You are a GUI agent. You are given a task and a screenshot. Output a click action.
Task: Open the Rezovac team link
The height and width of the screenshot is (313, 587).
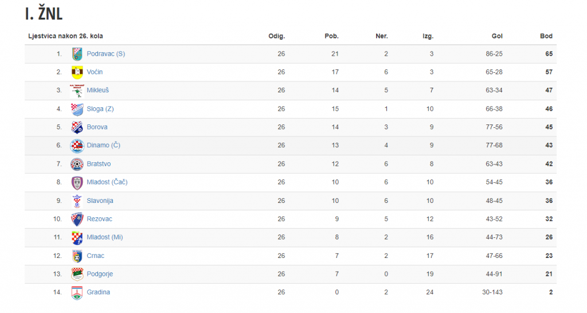tap(100, 219)
